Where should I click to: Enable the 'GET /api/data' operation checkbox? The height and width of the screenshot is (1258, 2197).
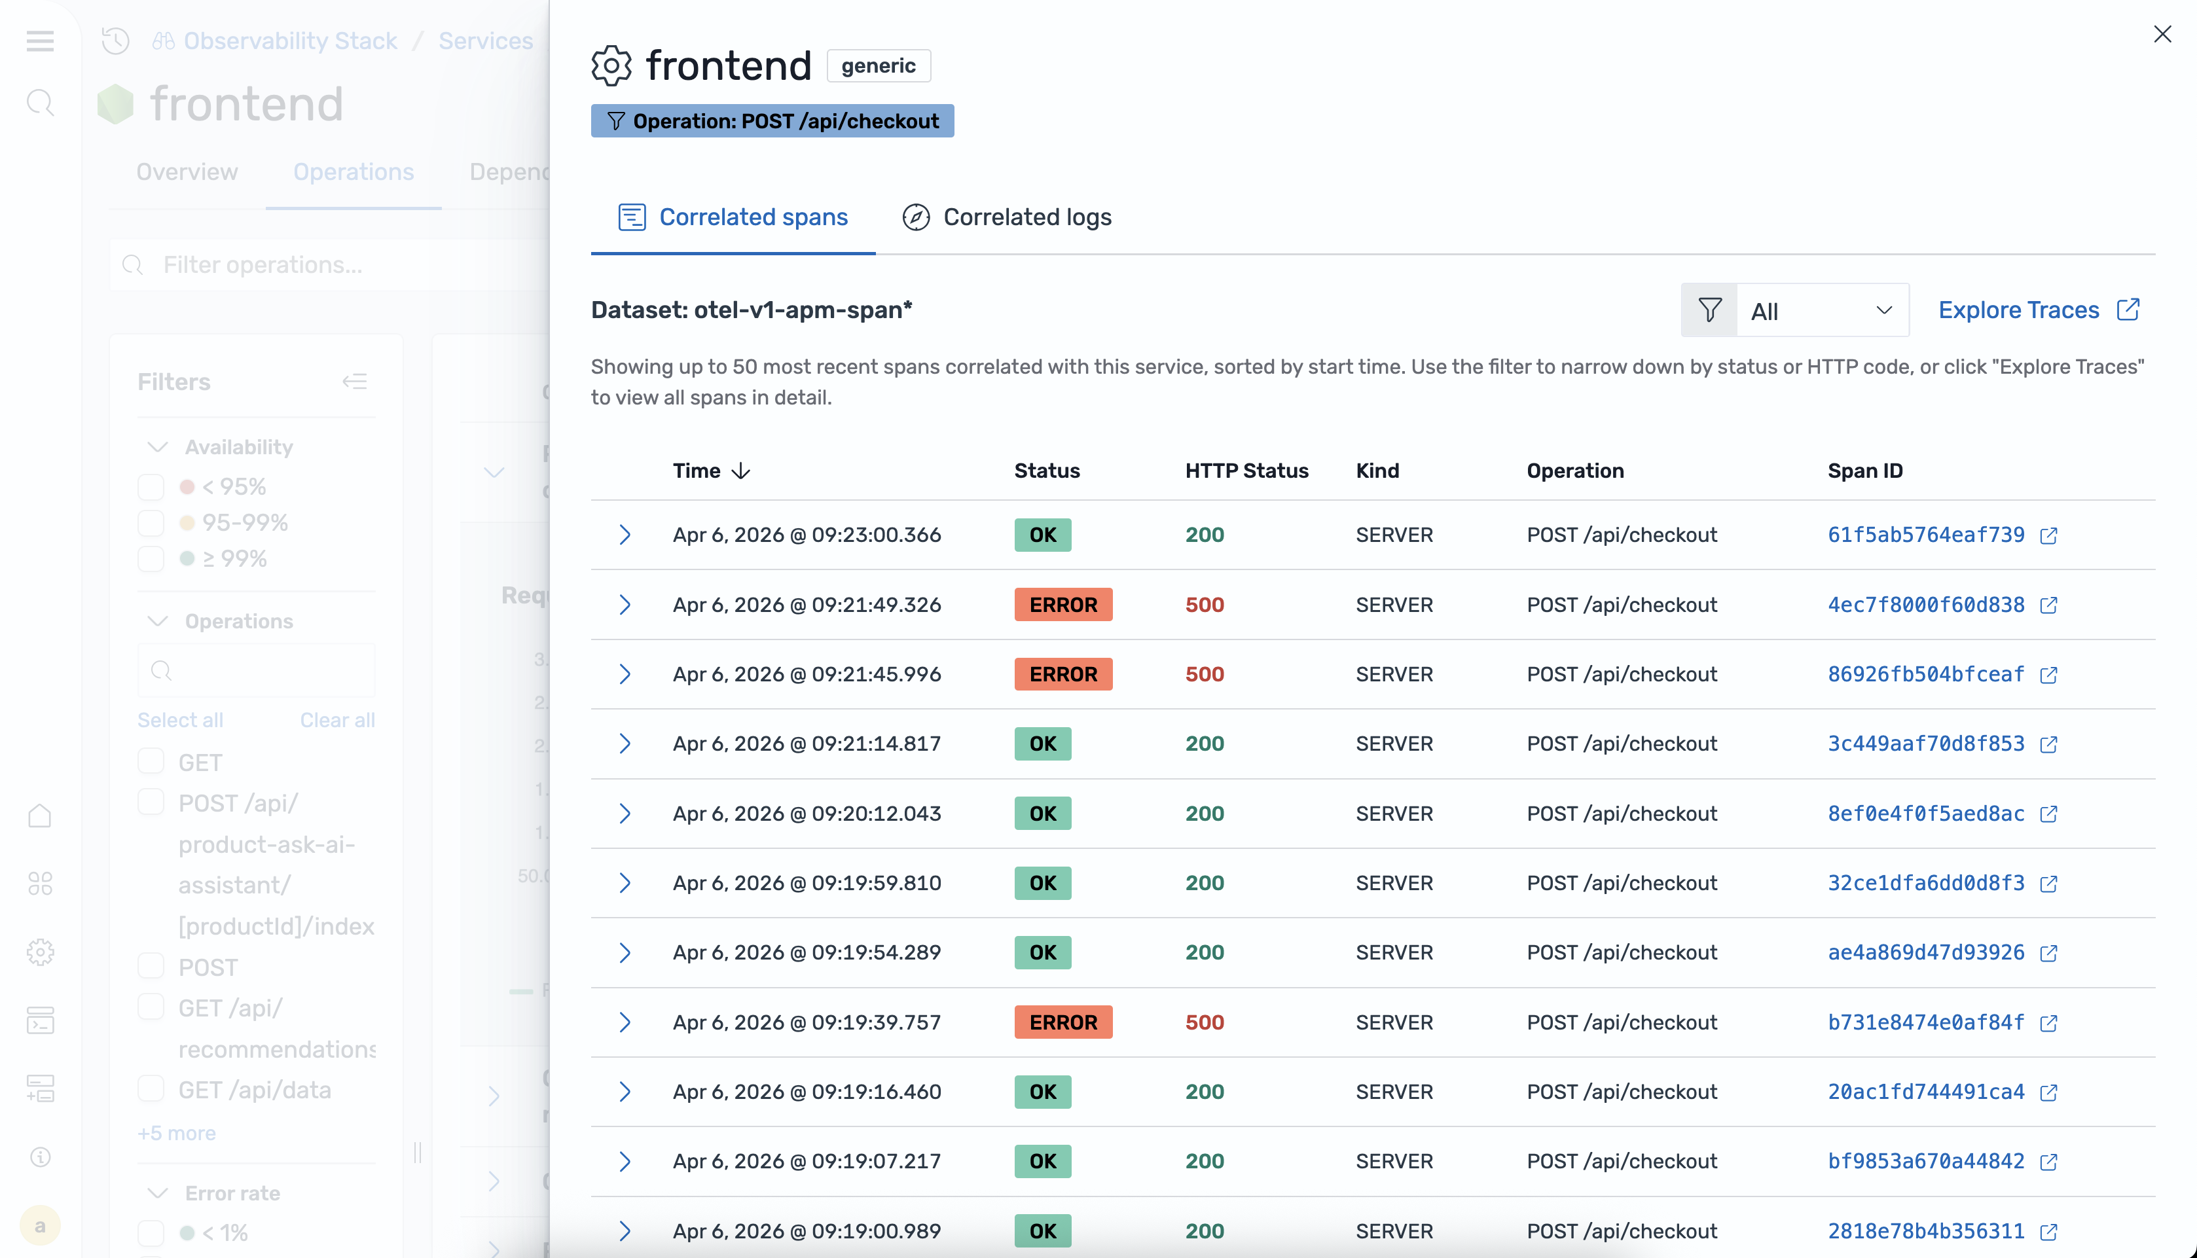[151, 1088]
